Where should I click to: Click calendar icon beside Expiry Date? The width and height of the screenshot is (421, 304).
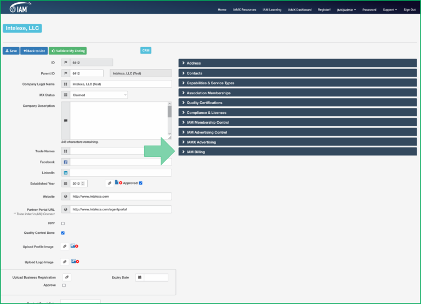pos(140,278)
